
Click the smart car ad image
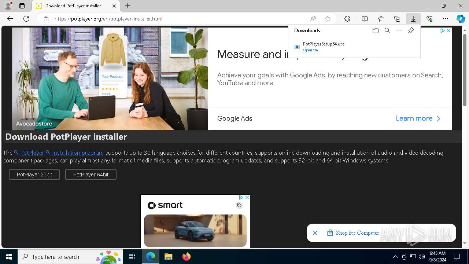[195, 231]
